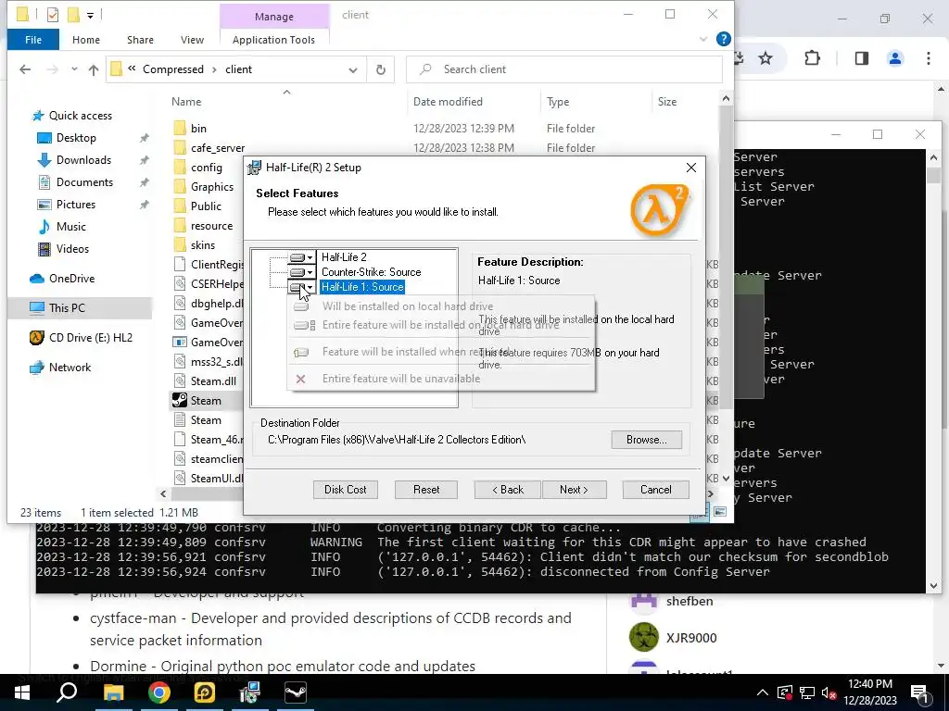Go back in Explorer navigation
949x711 pixels.
[25, 69]
